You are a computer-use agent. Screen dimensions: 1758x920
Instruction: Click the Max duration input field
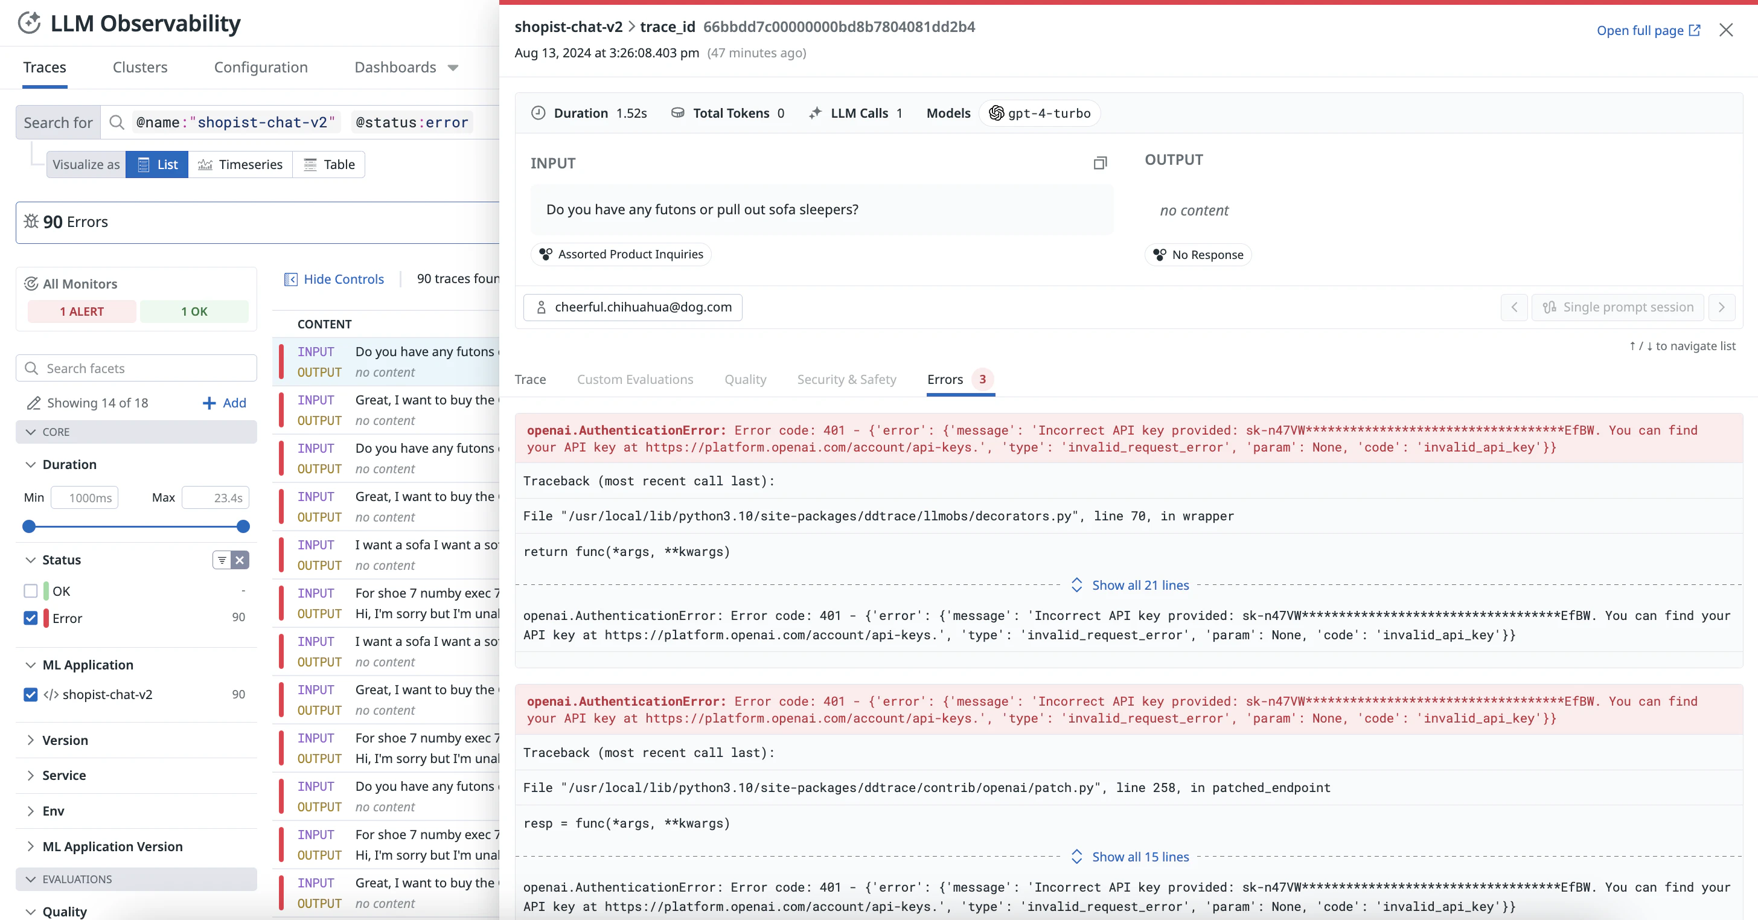point(216,497)
